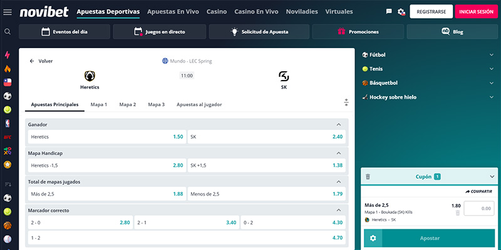The height and width of the screenshot is (250, 501).
Task: Go back with Volver arrow
Action: pos(41,61)
